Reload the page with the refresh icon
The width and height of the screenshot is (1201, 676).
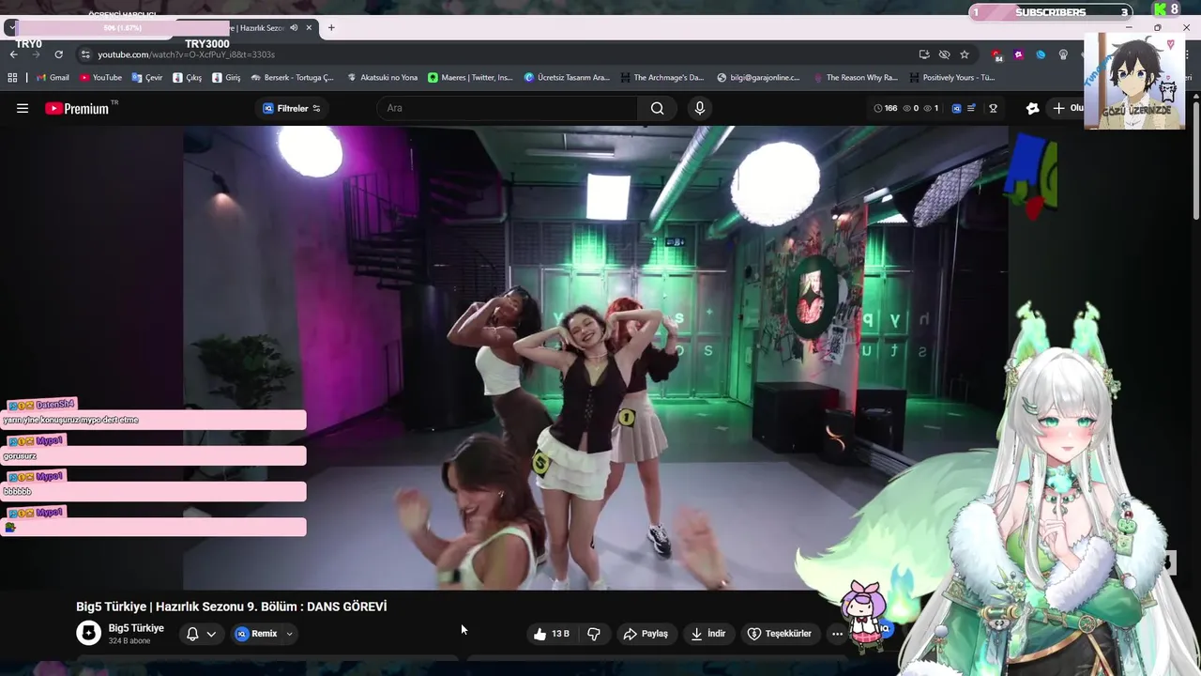pos(58,54)
